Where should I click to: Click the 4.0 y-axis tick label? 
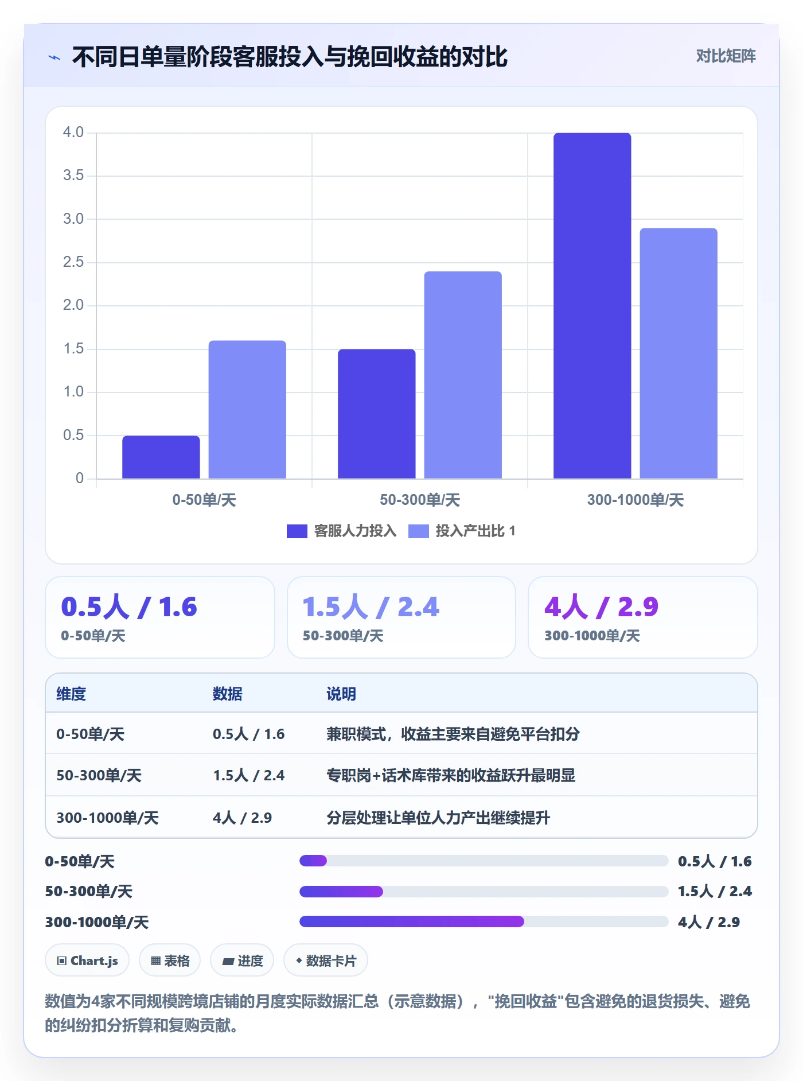(x=73, y=133)
